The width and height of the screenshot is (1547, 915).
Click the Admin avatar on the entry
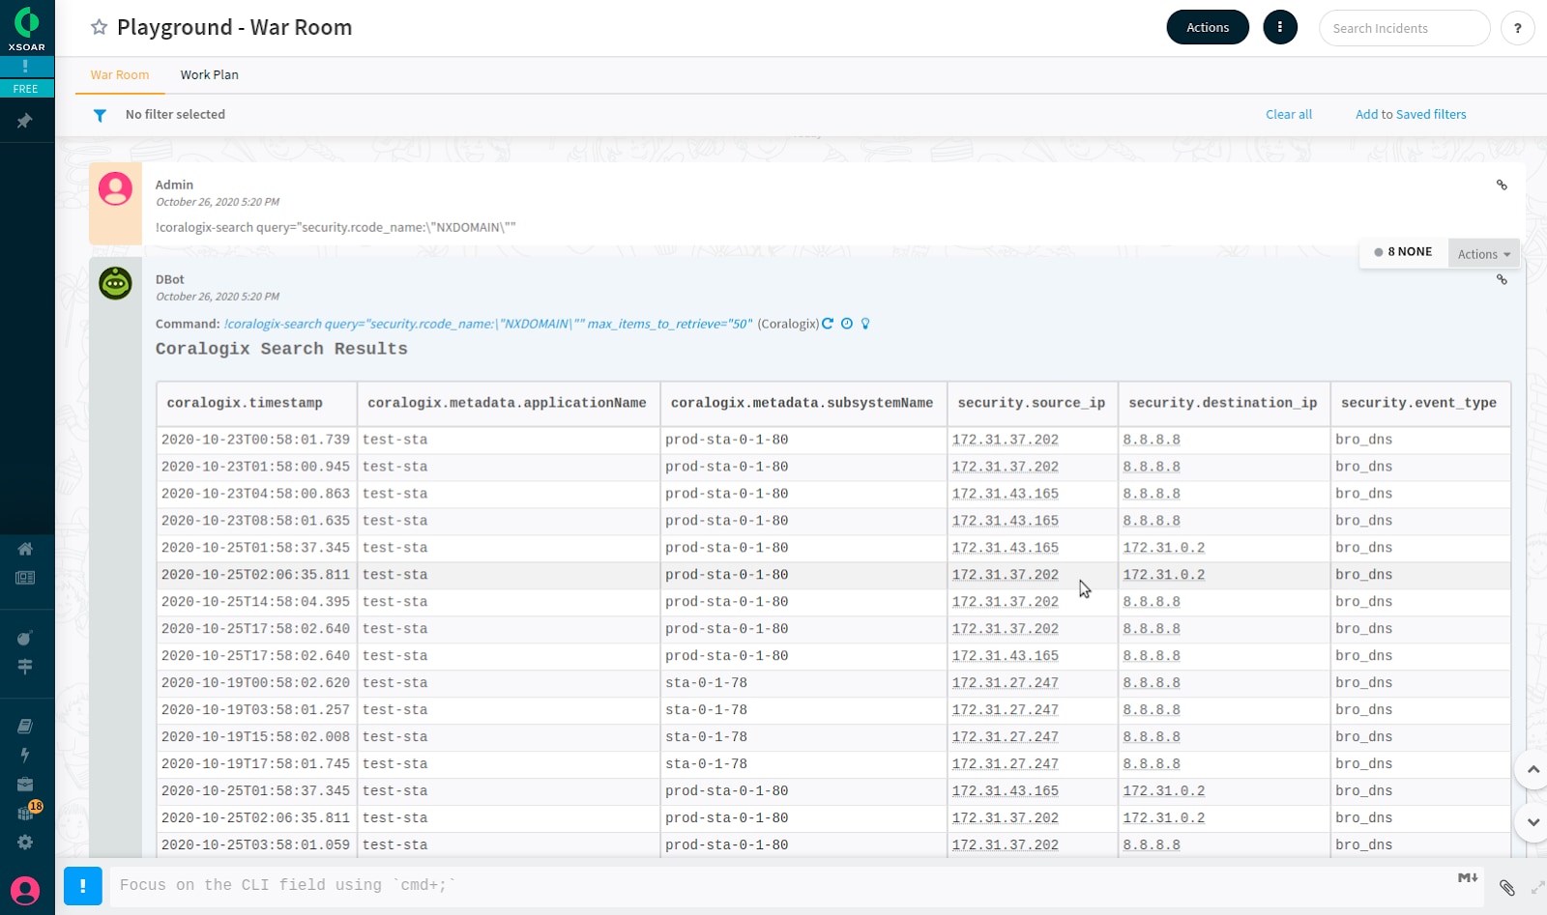115,188
